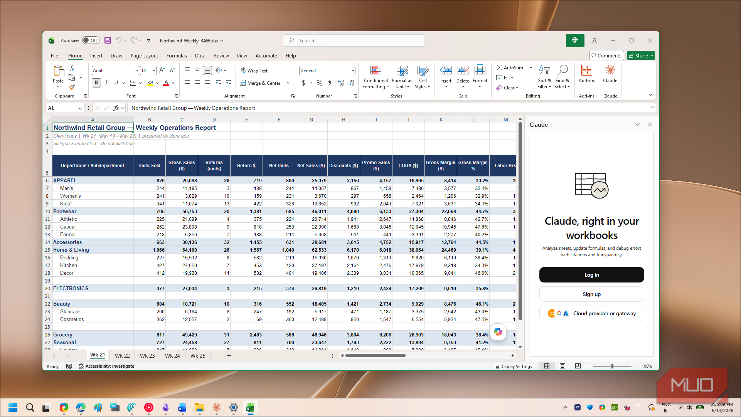Screen dimensions: 741x417
Task: Click the Undo arrow icon
Action: pyautogui.click(x=118, y=40)
